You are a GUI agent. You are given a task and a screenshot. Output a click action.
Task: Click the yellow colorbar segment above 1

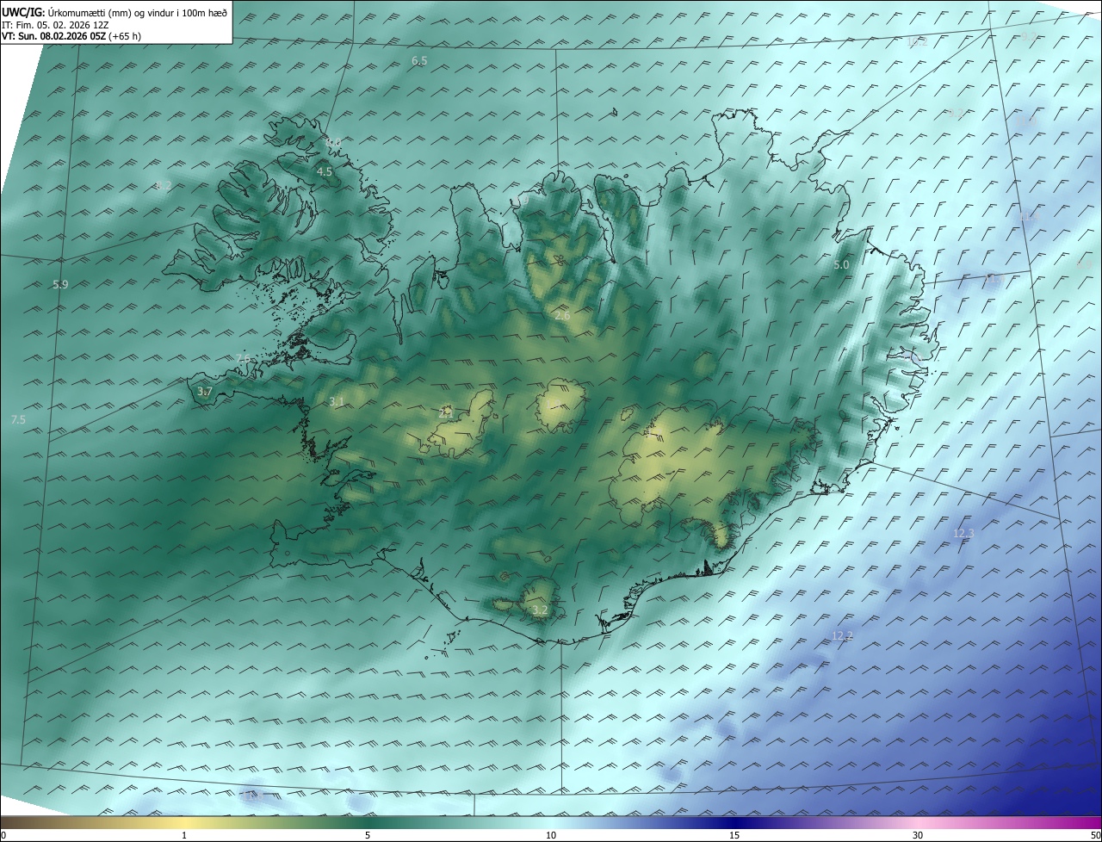click(x=184, y=822)
